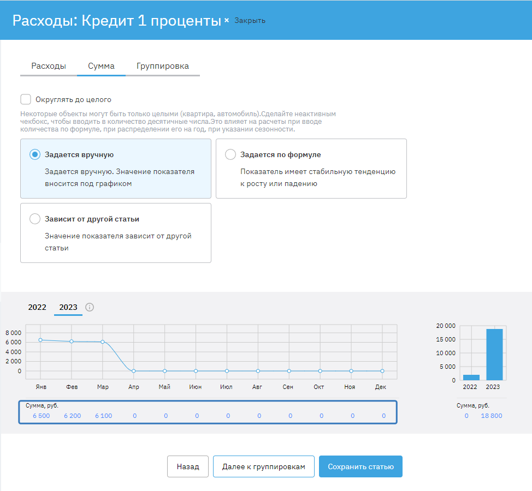
Task: Click the 'Сумма, руб.' label above monthly values
Action: pos(42,405)
